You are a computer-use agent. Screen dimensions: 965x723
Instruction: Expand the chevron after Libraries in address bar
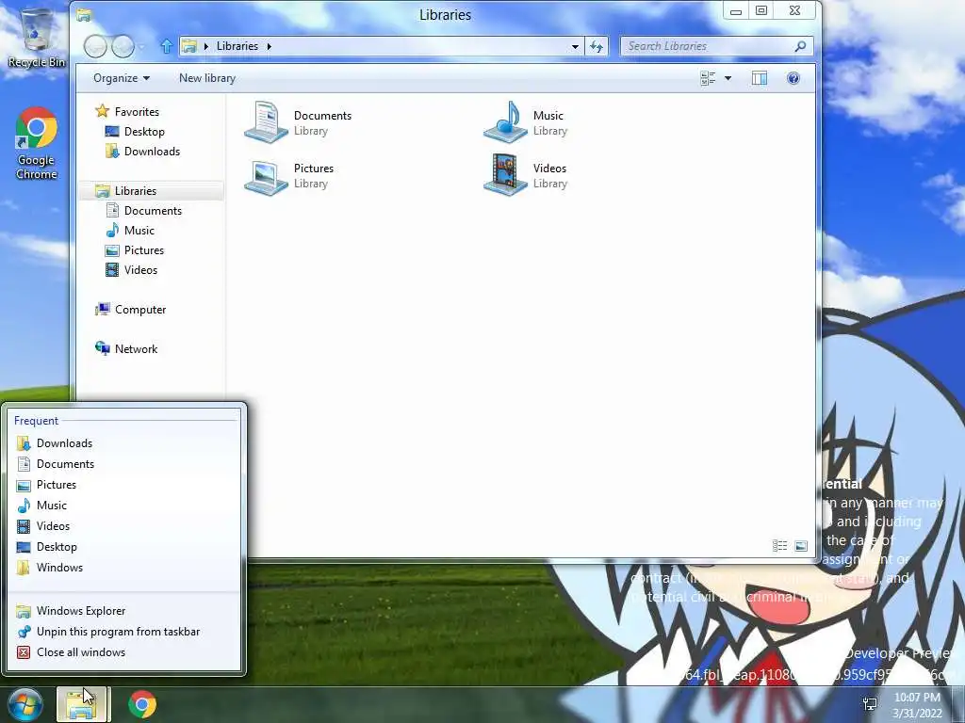pyautogui.click(x=269, y=46)
